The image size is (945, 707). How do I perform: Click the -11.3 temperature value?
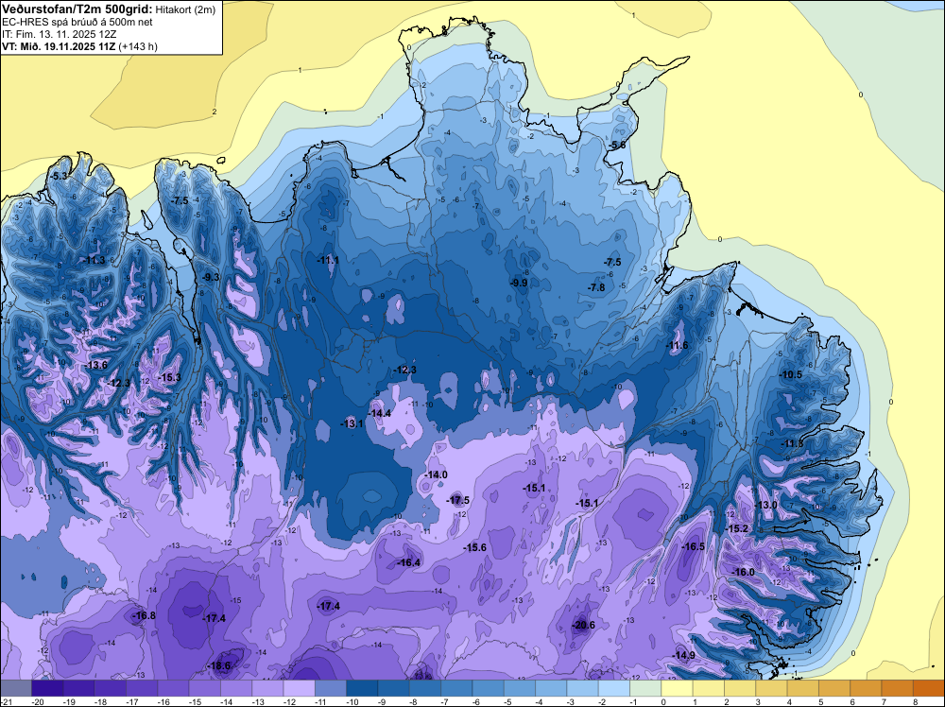pos(94,260)
